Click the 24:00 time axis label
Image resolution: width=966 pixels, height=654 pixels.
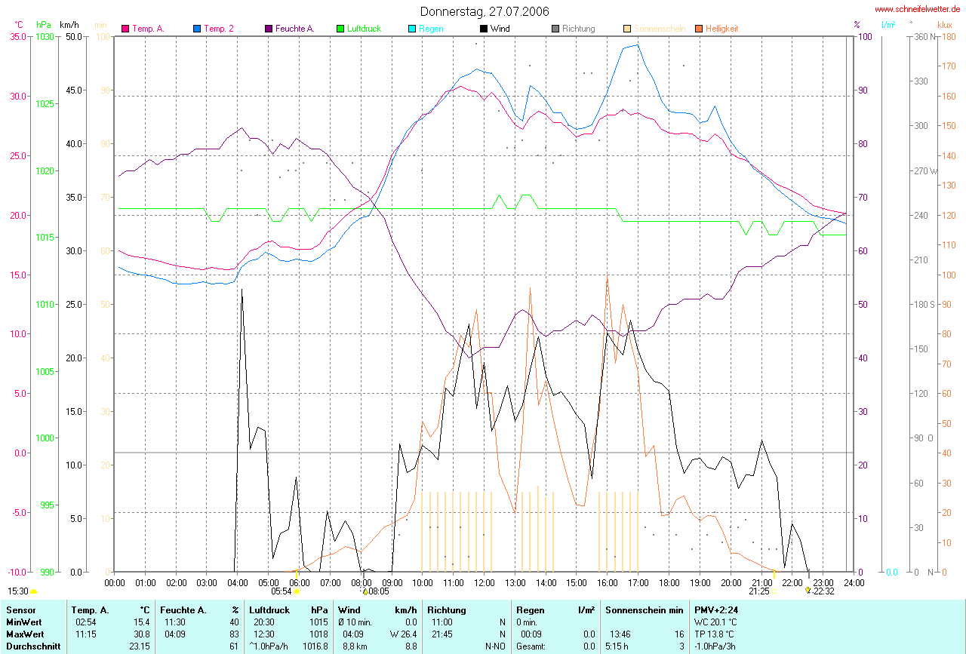point(854,582)
